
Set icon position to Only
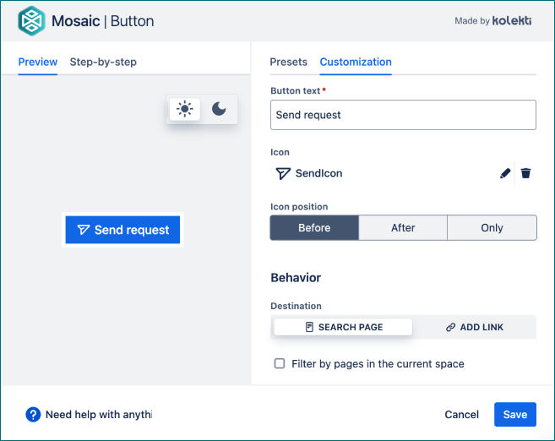[x=492, y=227]
